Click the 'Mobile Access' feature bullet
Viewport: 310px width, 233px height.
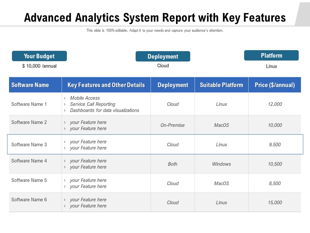85,98
